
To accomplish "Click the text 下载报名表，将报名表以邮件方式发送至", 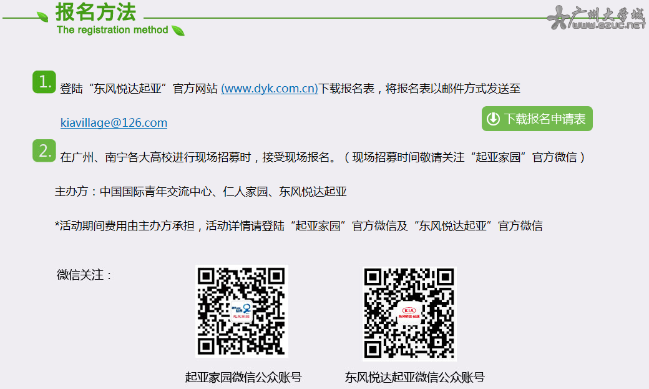I will [419, 89].
